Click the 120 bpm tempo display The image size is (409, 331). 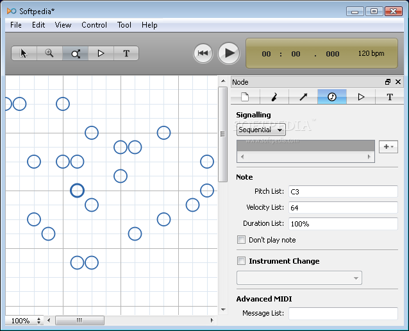point(371,53)
